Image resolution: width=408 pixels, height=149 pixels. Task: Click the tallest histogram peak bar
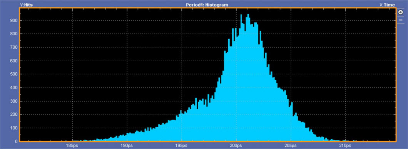[x=248, y=78]
